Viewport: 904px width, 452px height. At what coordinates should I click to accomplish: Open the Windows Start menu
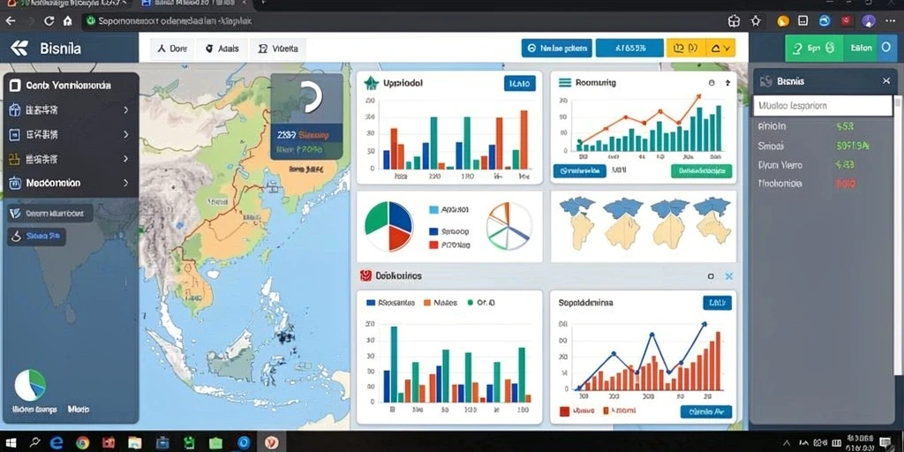click(11, 443)
